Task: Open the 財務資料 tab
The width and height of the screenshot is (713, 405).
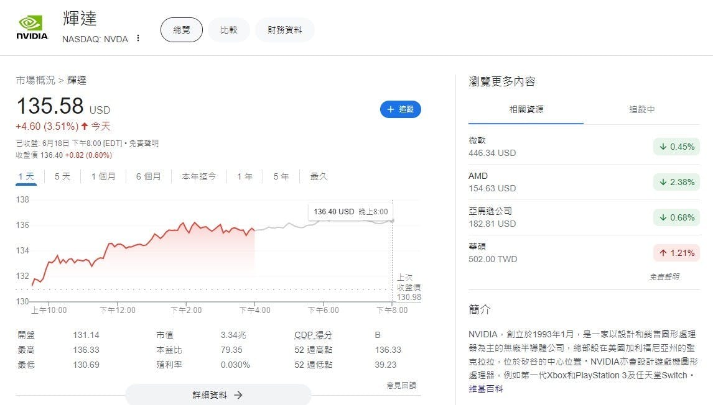Action: [x=285, y=30]
